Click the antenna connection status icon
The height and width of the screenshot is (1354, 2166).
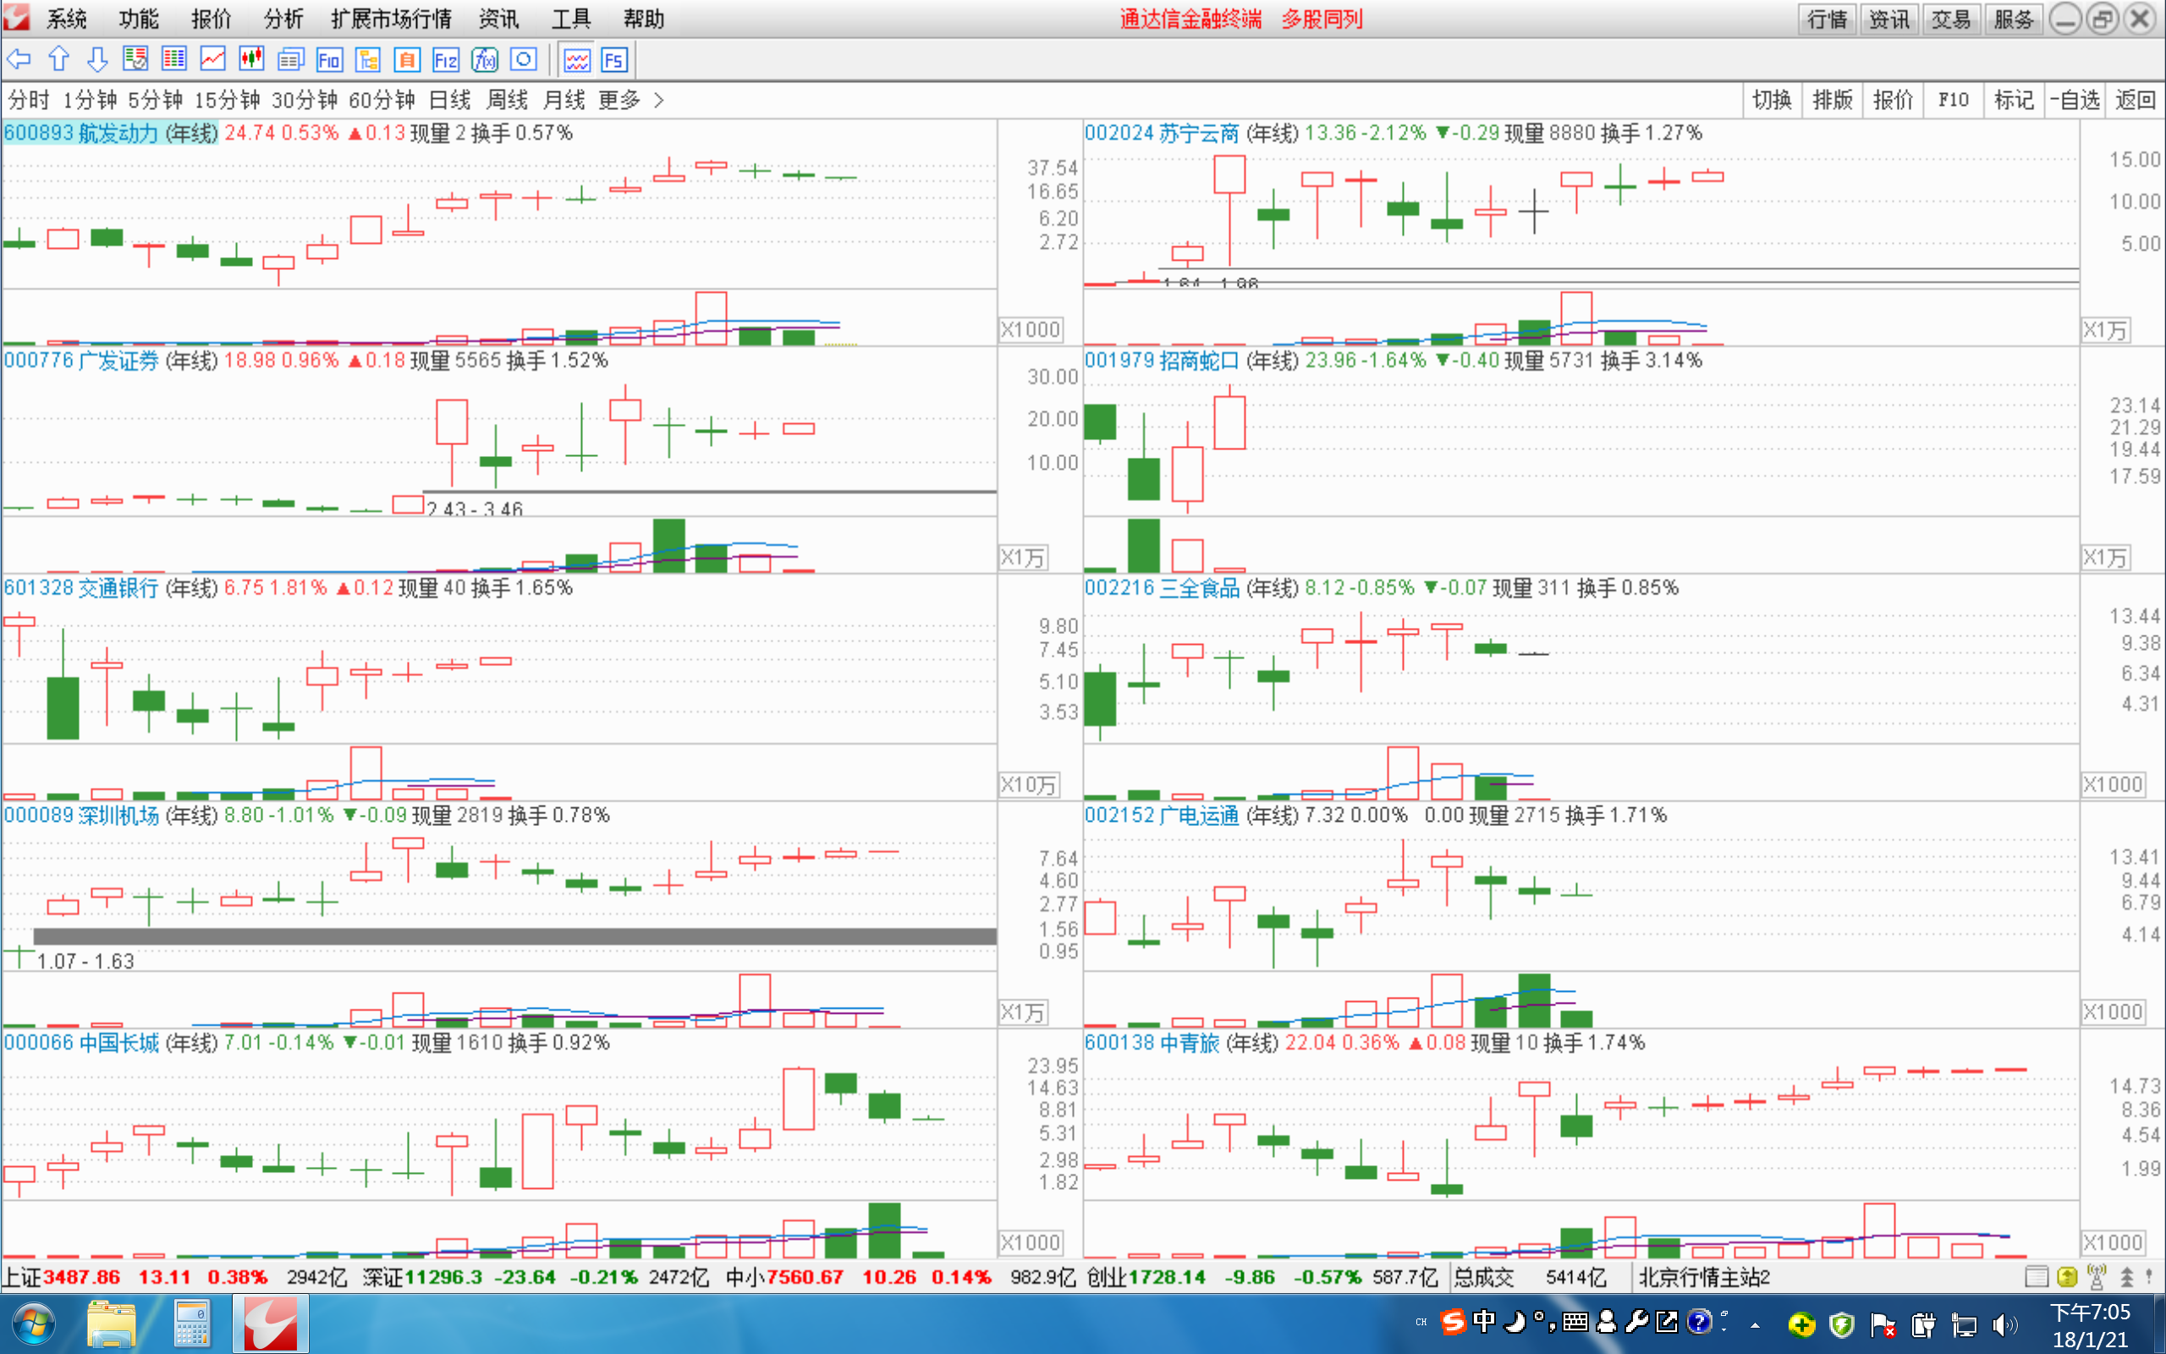2096,1276
